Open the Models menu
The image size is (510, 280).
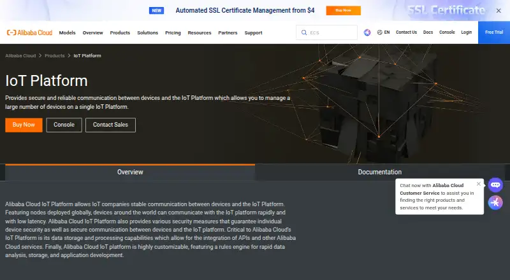tap(68, 32)
